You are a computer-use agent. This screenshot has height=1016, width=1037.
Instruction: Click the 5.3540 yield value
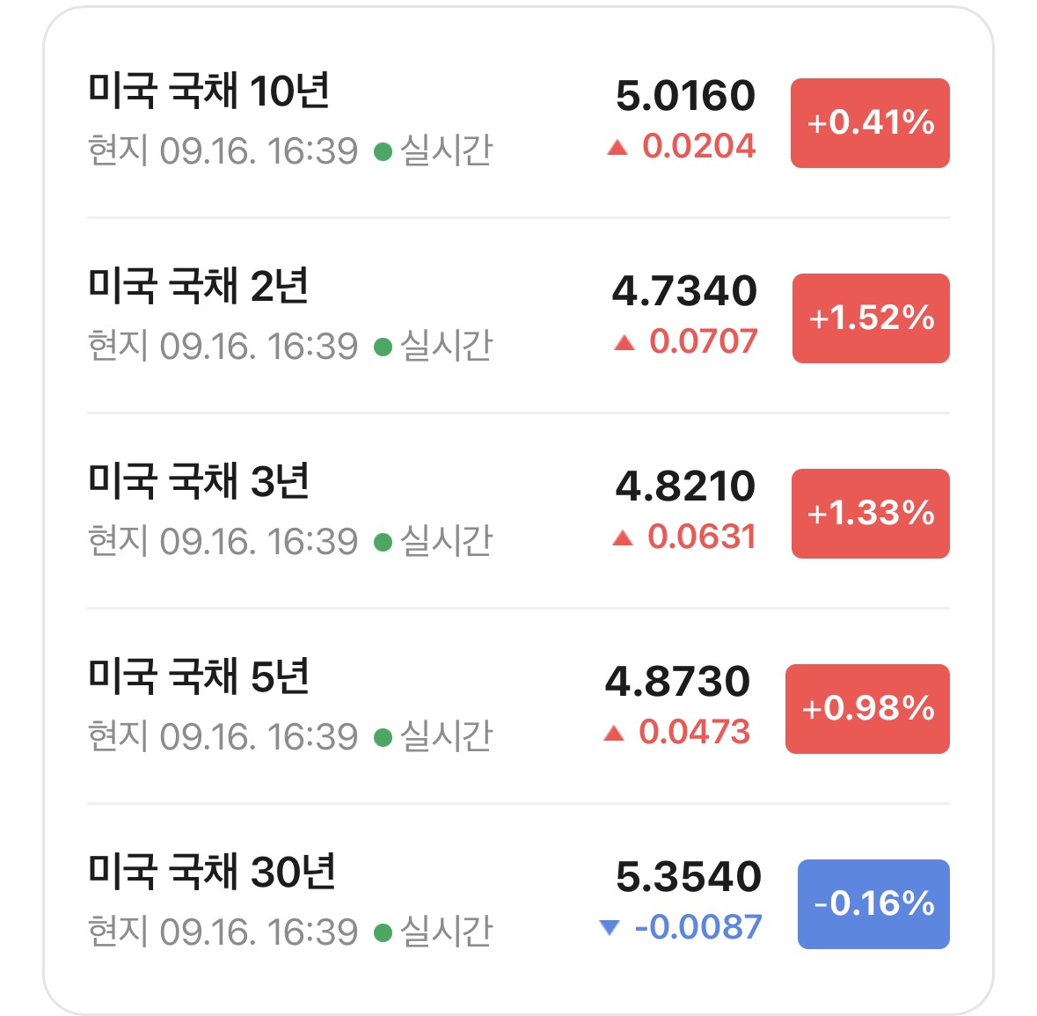coord(689,876)
